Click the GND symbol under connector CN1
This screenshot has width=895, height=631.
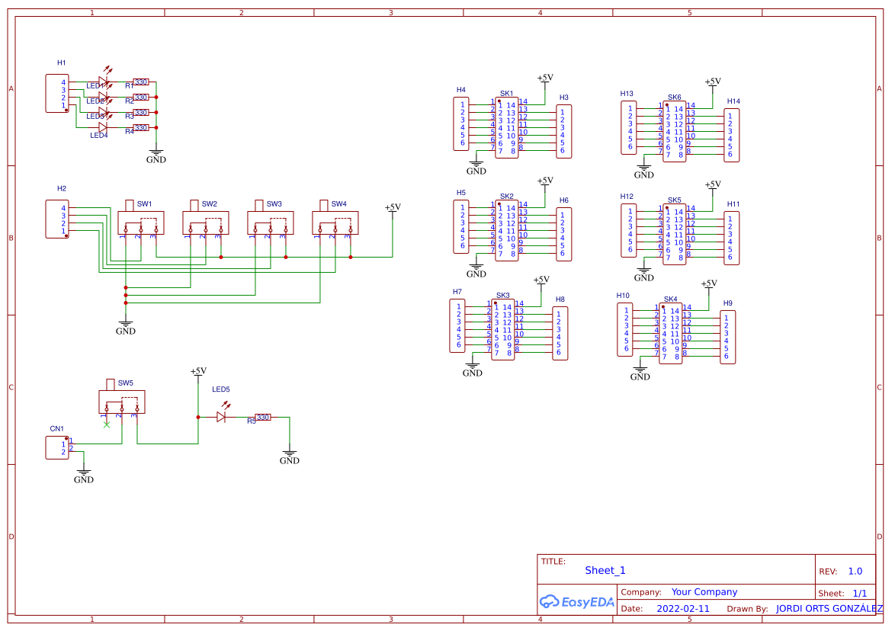click(84, 472)
